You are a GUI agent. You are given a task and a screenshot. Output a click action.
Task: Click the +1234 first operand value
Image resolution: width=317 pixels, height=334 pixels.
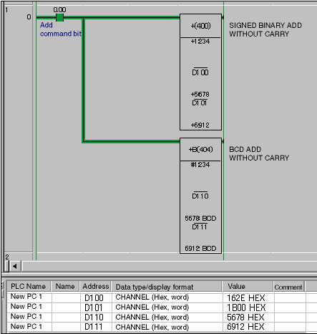(x=200, y=42)
